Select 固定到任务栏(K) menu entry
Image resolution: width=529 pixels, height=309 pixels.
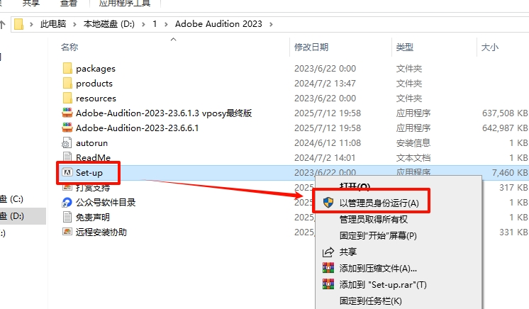click(370, 301)
